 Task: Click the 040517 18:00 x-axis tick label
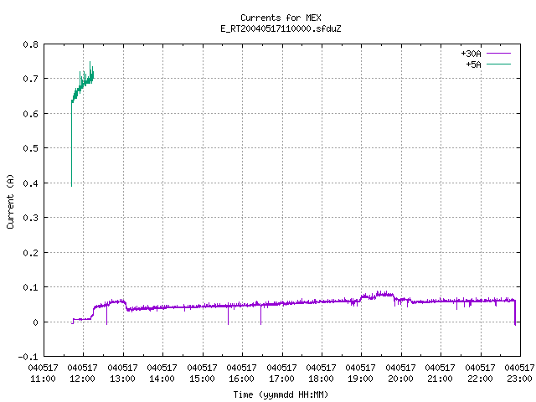point(321,373)
